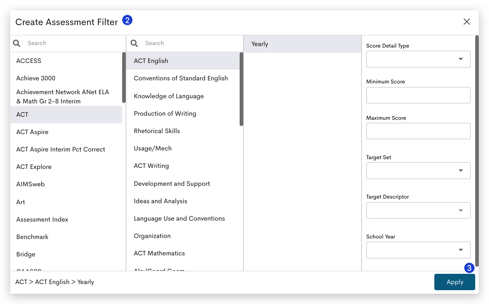Select Knowledge of Language
The image size is (489, 304).
(183, 96)
